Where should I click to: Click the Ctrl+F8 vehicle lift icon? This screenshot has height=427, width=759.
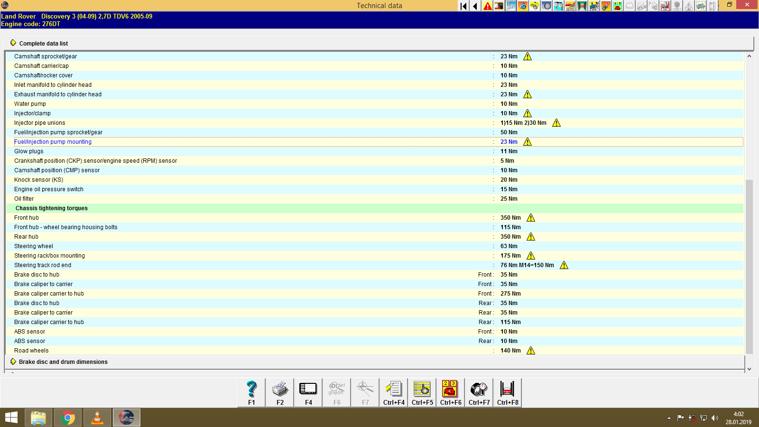(x=507, y=392)
